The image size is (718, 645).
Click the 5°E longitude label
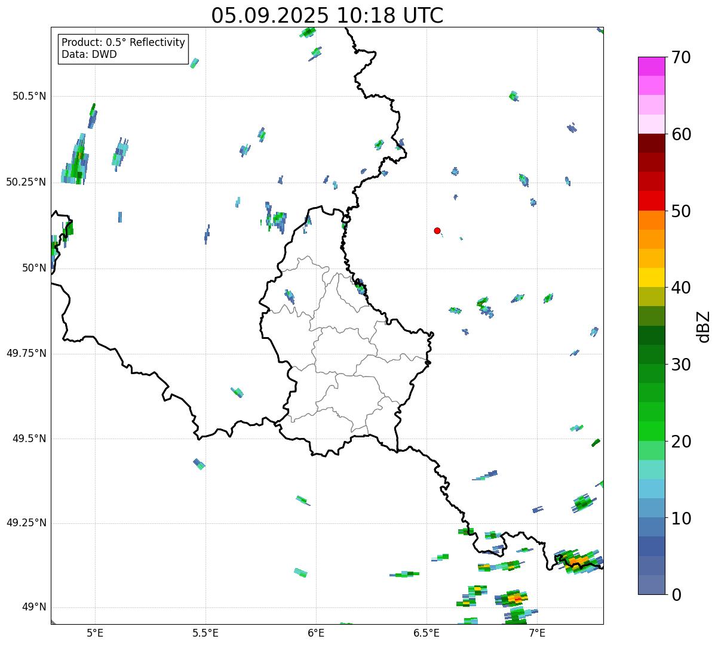95,632
